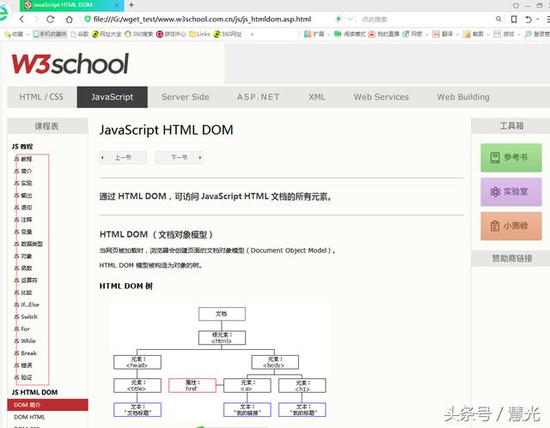The image size is (550, 428).
Task: Open the Links bookmark folder
Action: 199,34
